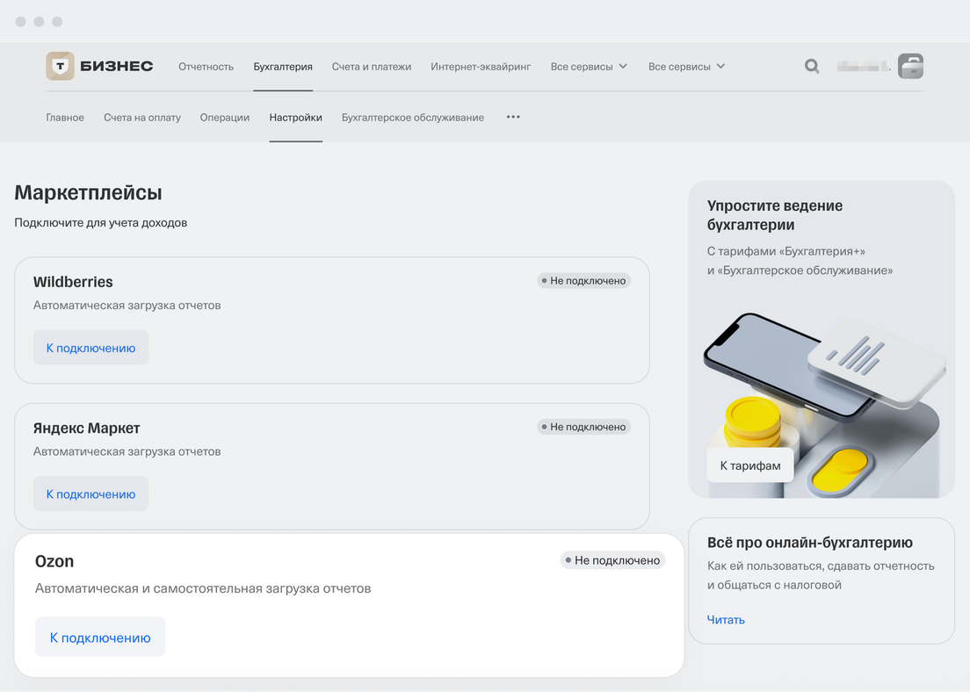Screen dimensions: 970x692
Task: Expand the first "Все сервисы" dropdown
Action: coord(589,67)
